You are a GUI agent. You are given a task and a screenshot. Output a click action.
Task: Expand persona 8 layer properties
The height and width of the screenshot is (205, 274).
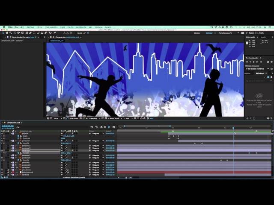tap(11, 165)
